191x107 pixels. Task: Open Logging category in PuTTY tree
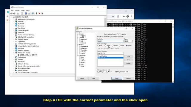pyautogui.click(x=83, y=36)
